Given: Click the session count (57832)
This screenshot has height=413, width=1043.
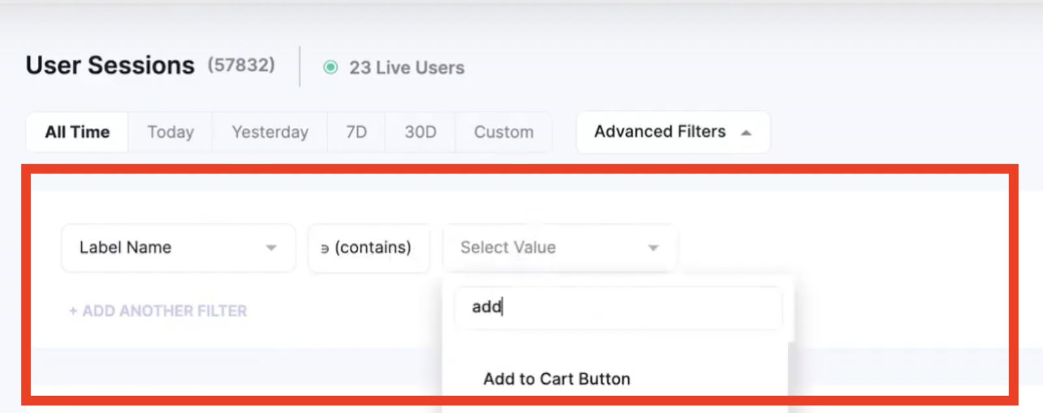Looking at the screenshot, I should [x=241, y=65].
